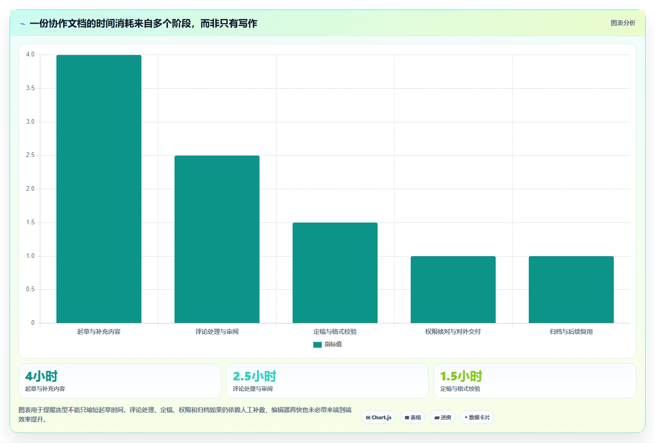Click the lightning icon beside the chart title
Viewport: 655px width, 443px height.
point(22,24)
